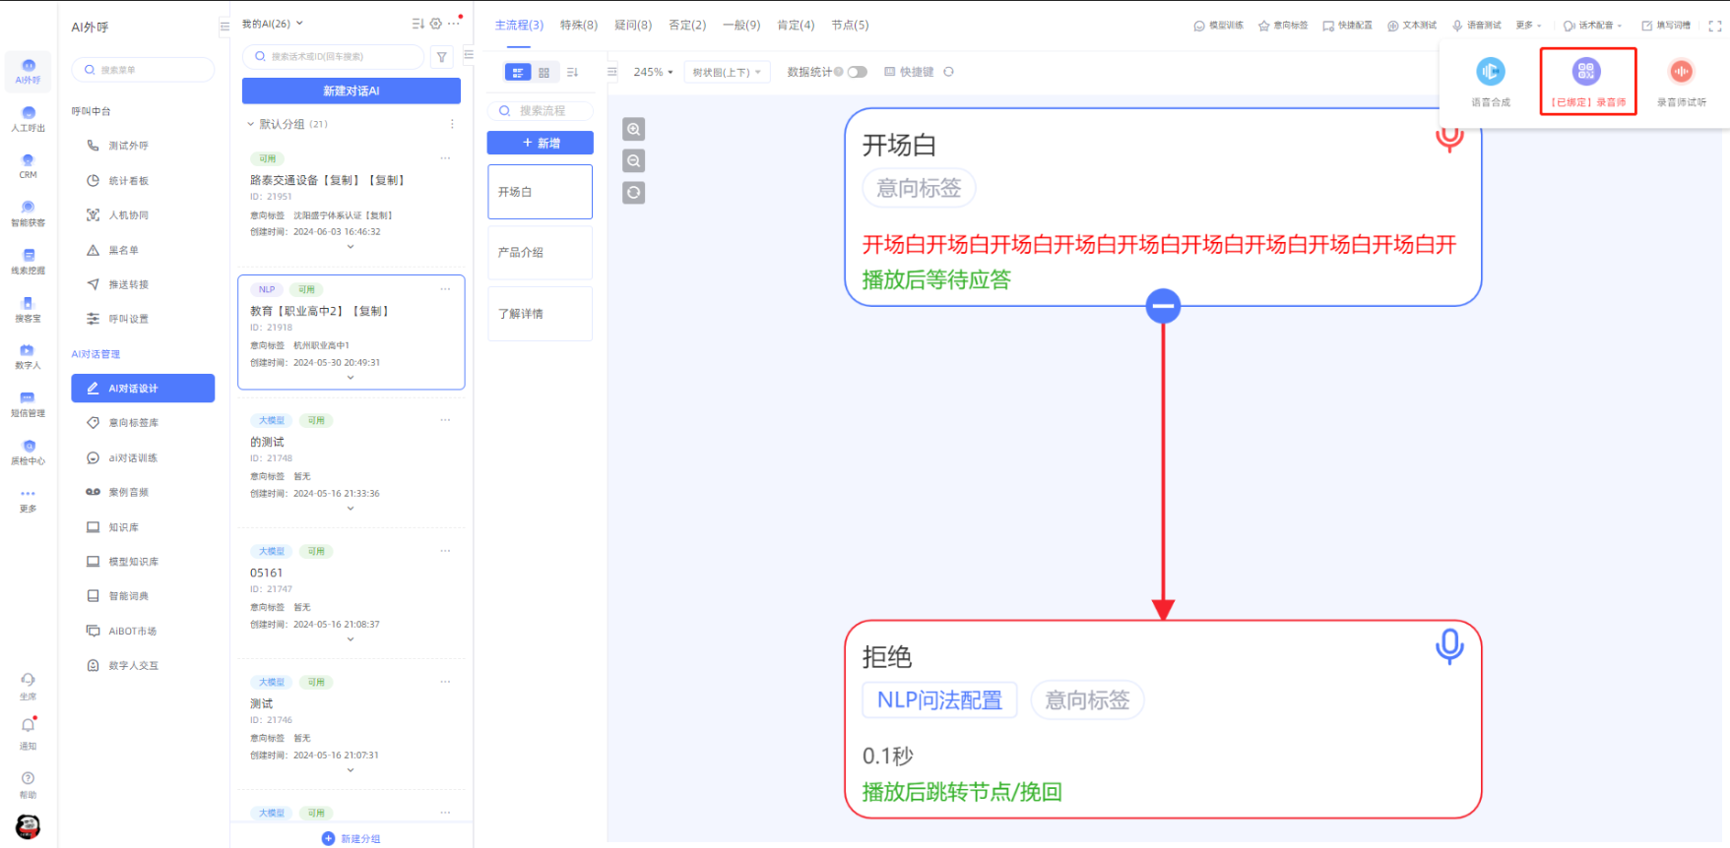The width and height of the screenshot is (1730, 848).
Task: Click the 搜索菜单 search field
Action: [x=143, y=70]
